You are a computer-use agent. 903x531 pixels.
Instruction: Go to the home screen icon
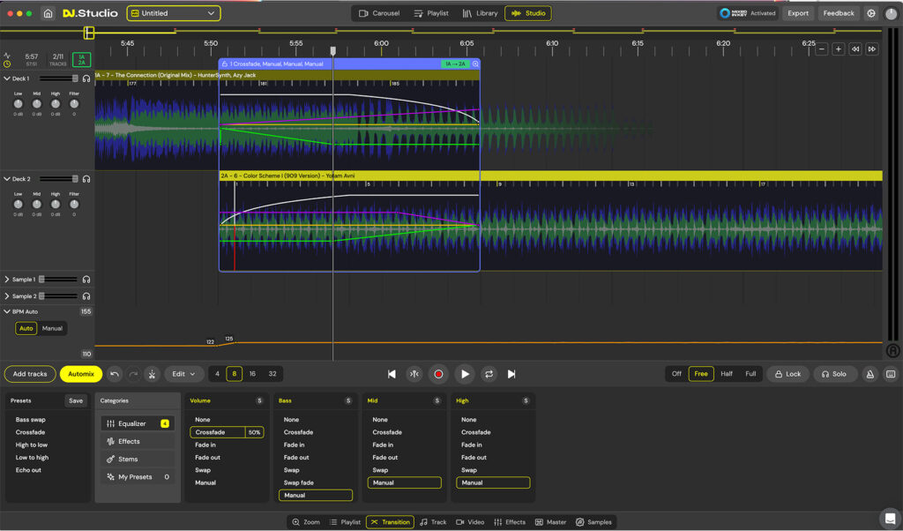tap(48, 12)
